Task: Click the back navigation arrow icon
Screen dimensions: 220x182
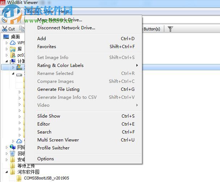Action: pos(4,20)
